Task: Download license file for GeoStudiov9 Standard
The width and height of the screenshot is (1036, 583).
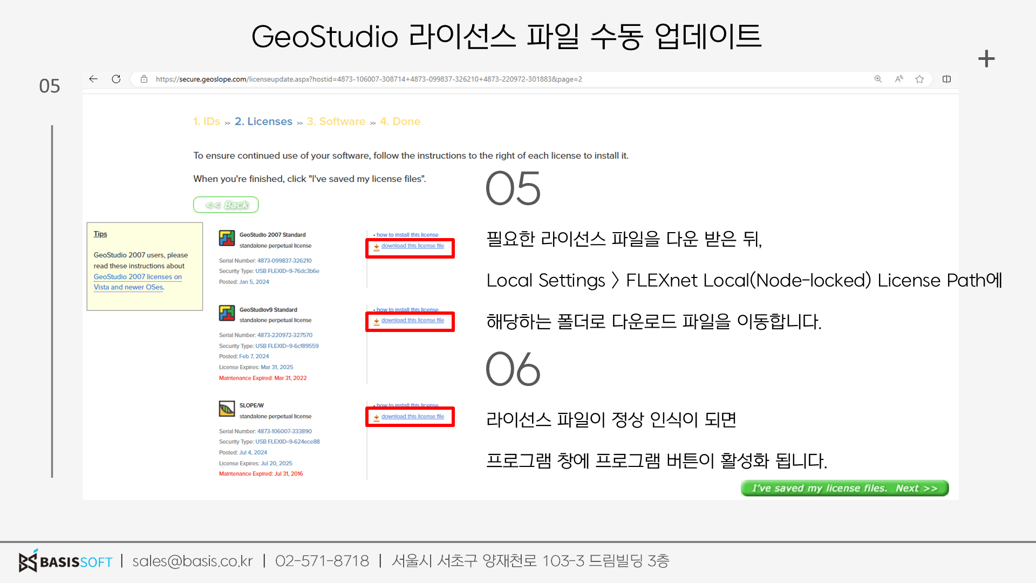Action: tap(413, 320)
